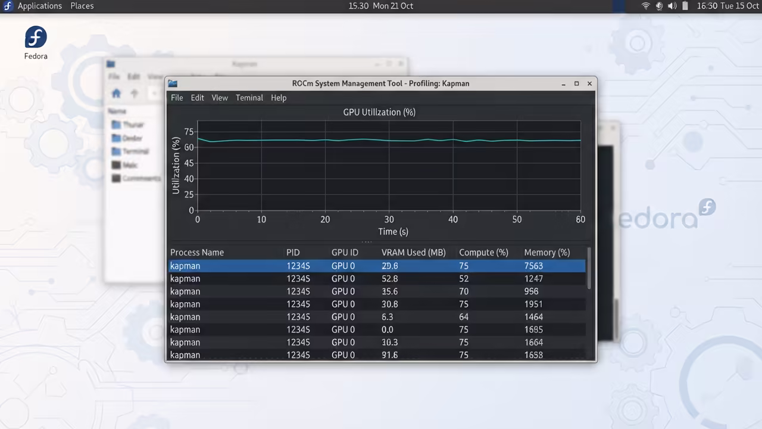Image resolution: width=762 pixels, height=429 pixels.
Task: Sort by the Process Name column header
Action: click(197, 253)
